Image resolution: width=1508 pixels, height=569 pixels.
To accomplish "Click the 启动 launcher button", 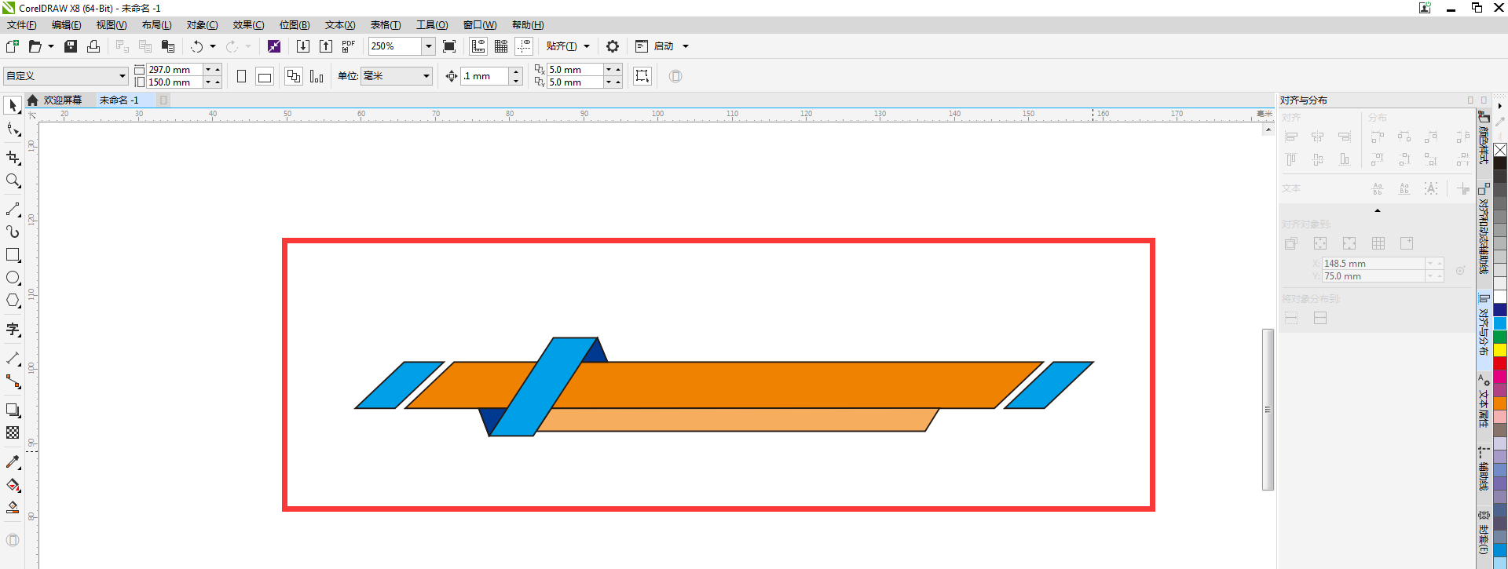I will pyautogui.click(x=663, y=46).
